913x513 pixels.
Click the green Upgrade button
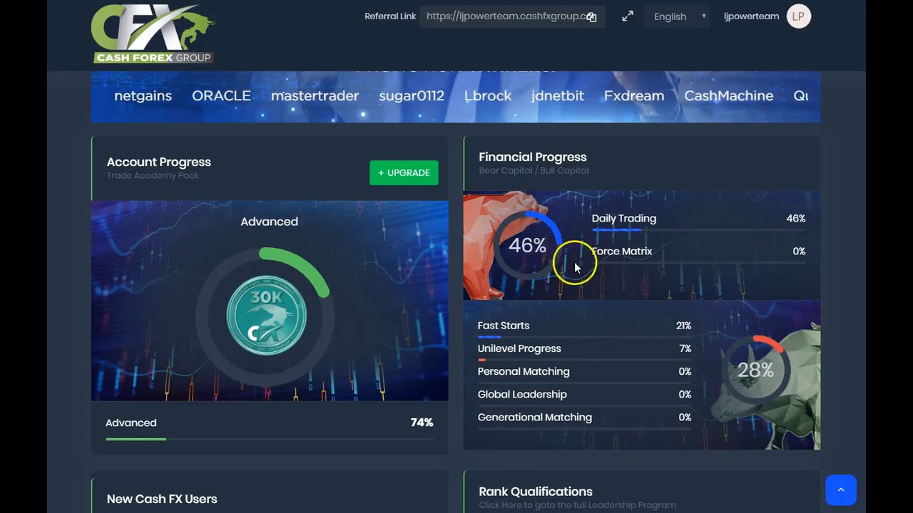click(404, 172)
